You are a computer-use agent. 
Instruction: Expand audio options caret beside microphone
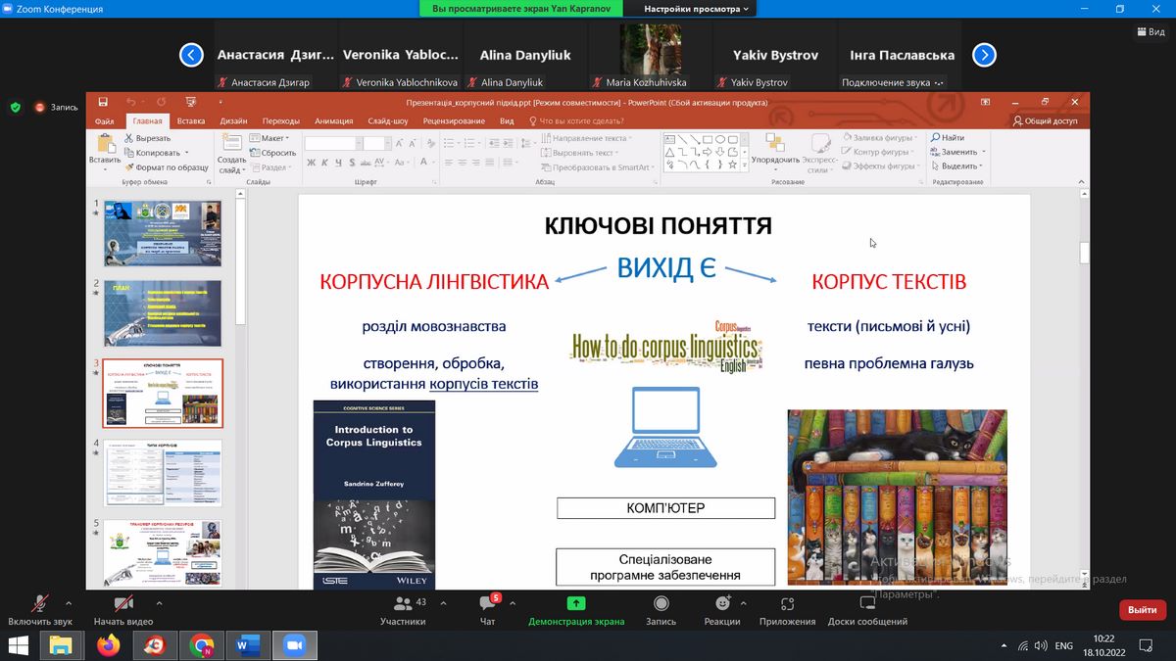point(68,603)
